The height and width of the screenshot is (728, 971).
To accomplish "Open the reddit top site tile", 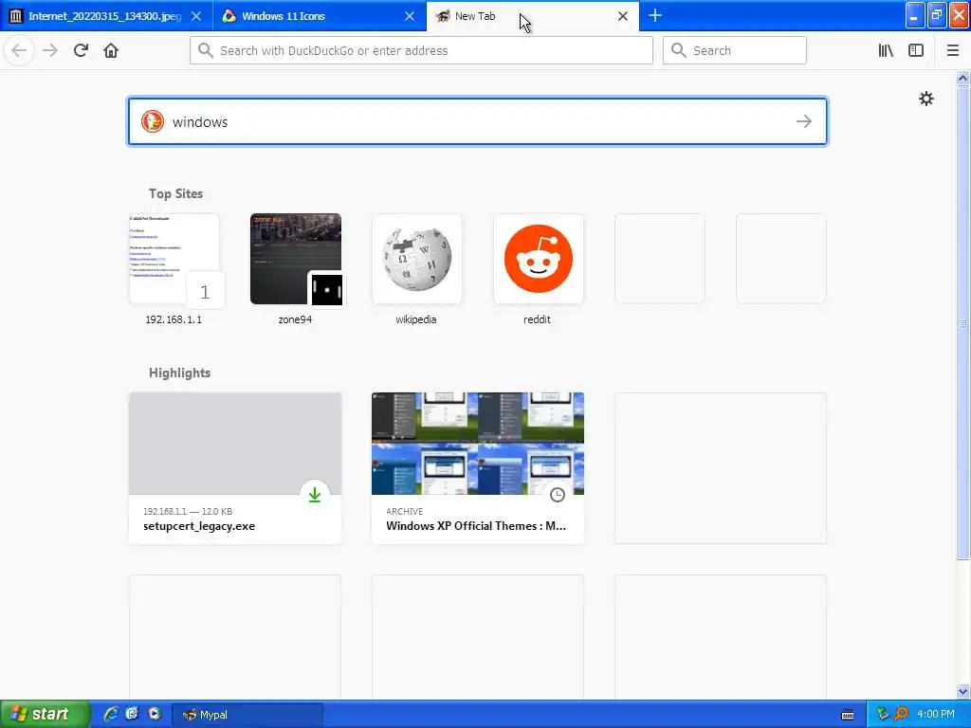I will (539, 259).
